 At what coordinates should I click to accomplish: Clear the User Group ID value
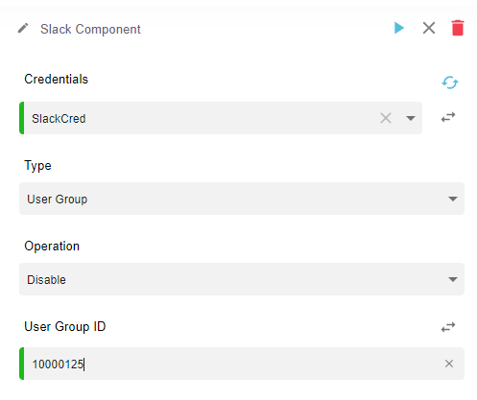(x=449, y=364)
